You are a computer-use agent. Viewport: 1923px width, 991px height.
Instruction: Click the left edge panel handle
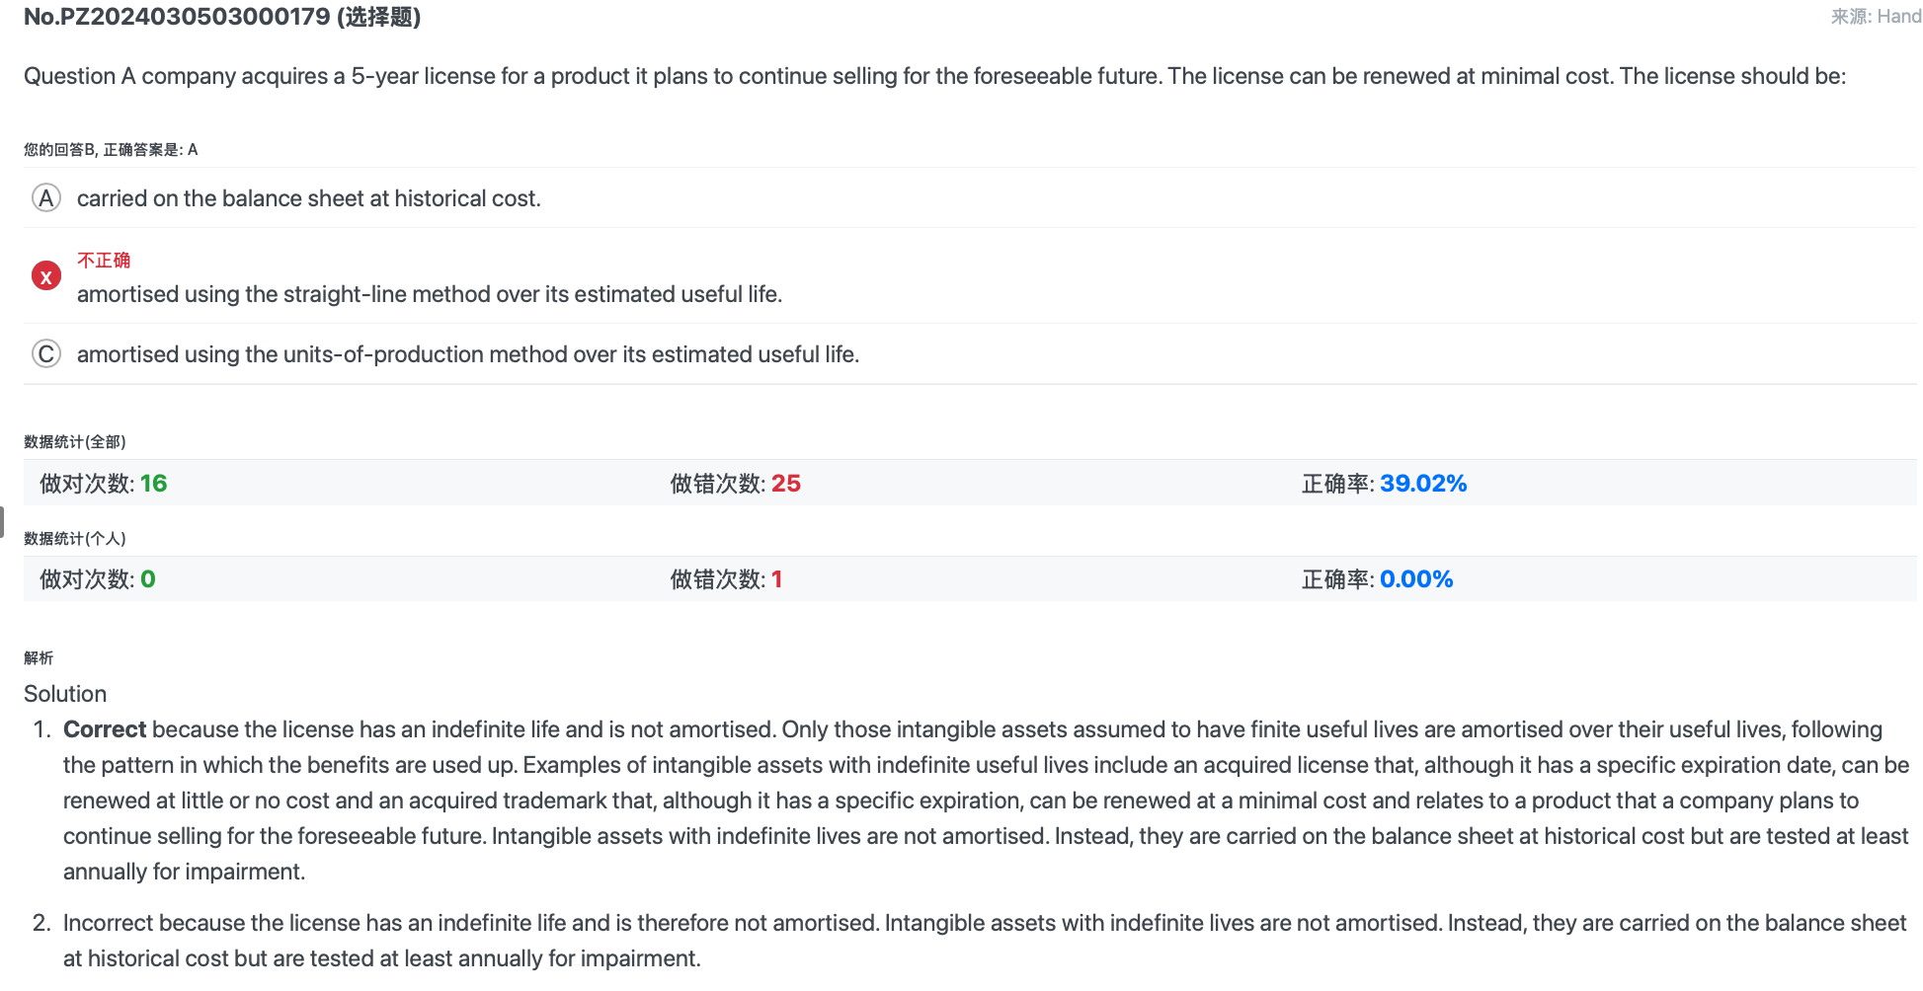coord(2,522)
